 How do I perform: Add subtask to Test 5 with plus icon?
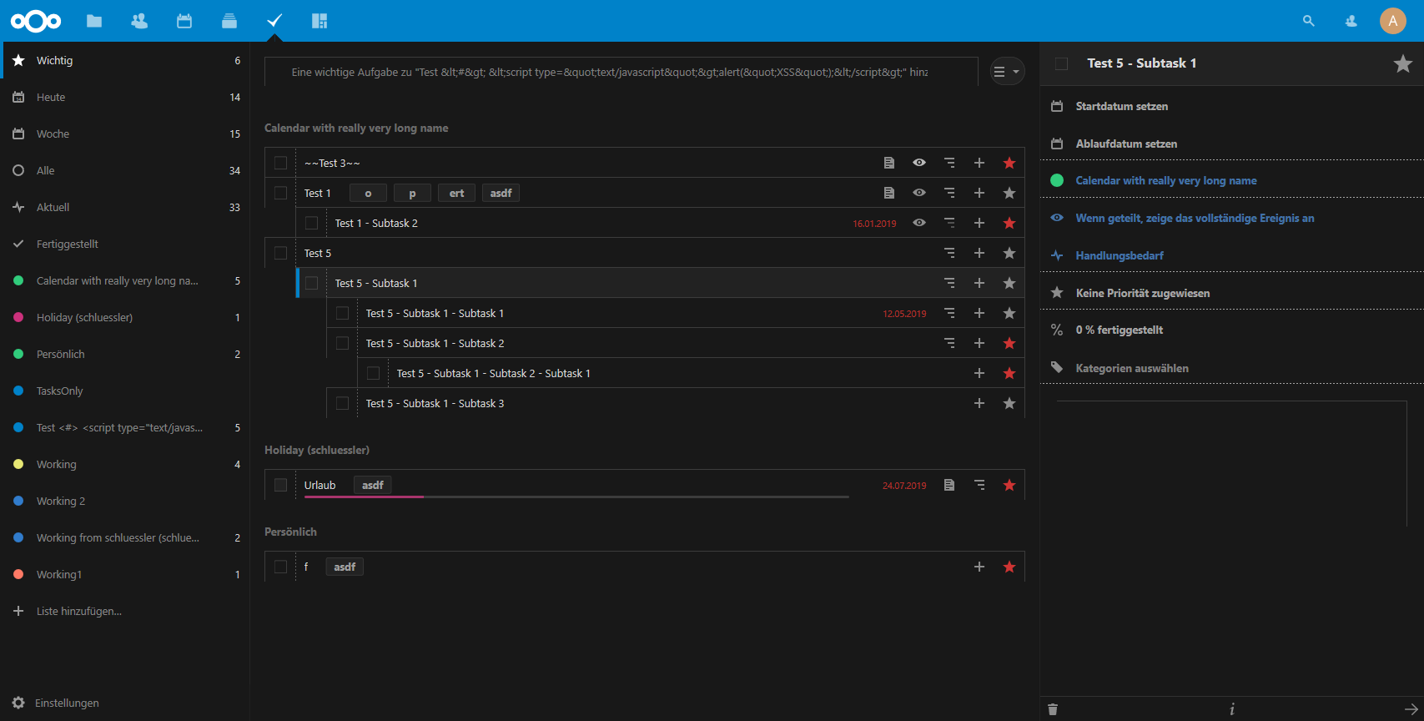click(x=979, y=253)
